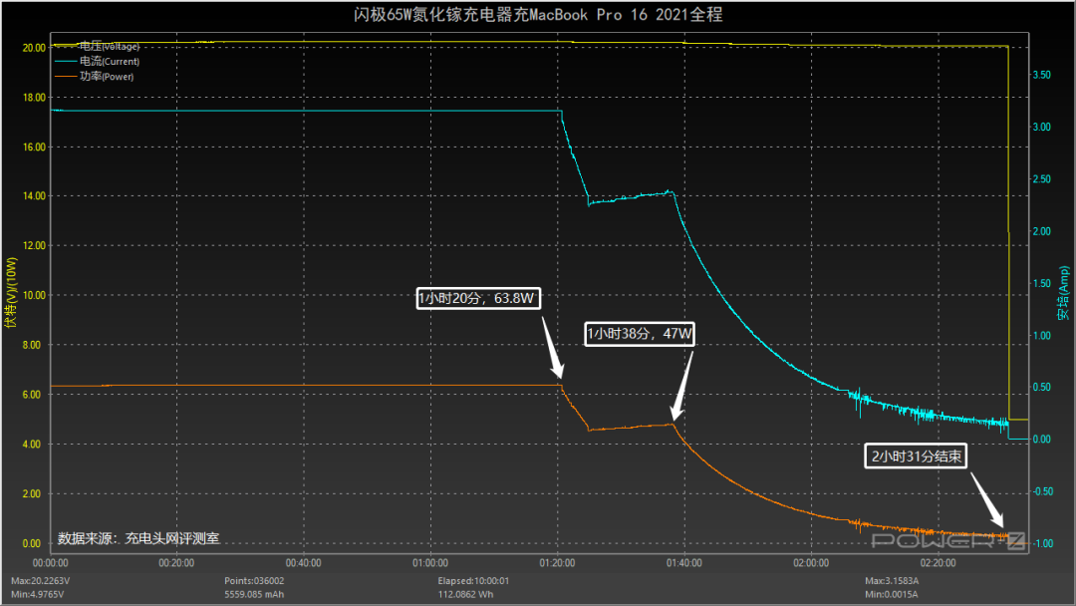Select the orange power legend line swatch
1076x606 pixels.
point(66,76)
